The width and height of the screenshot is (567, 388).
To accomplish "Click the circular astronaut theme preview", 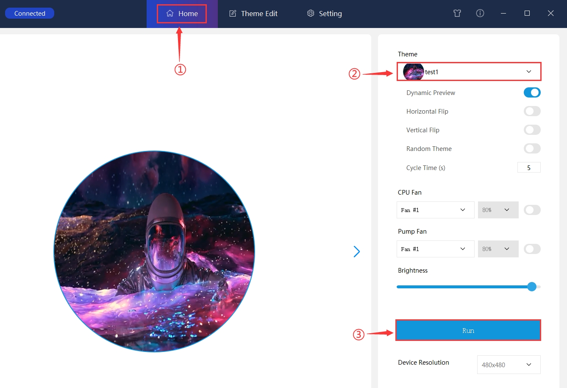I will [x=154, y=251].
